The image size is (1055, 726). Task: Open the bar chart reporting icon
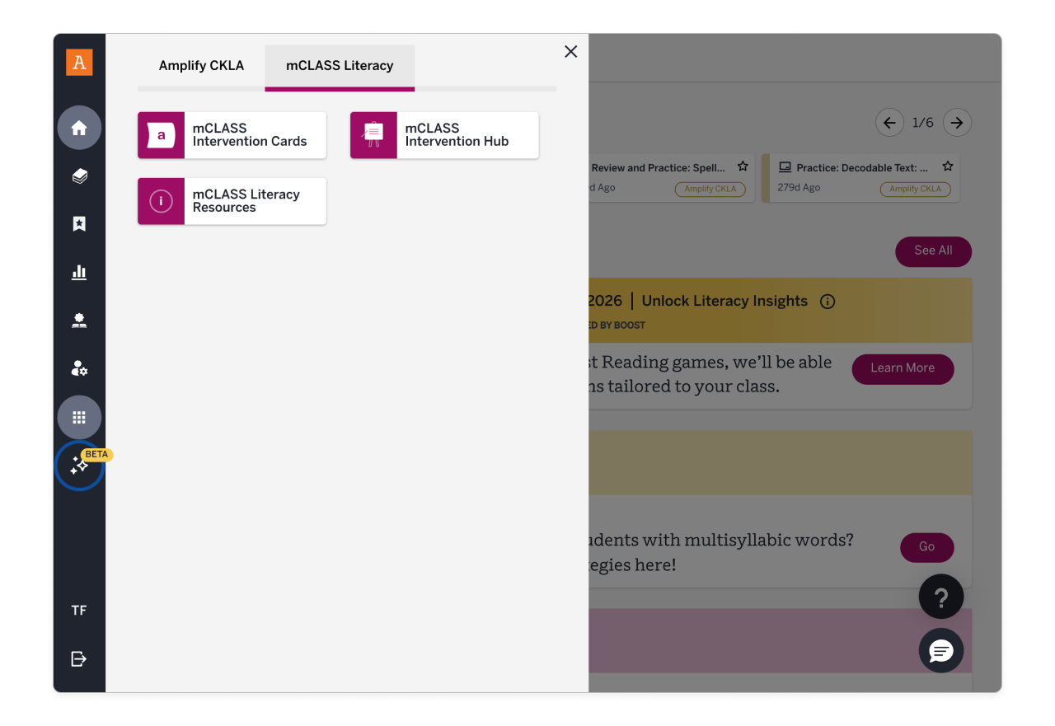pyautogui.click(x=79, y=272)
